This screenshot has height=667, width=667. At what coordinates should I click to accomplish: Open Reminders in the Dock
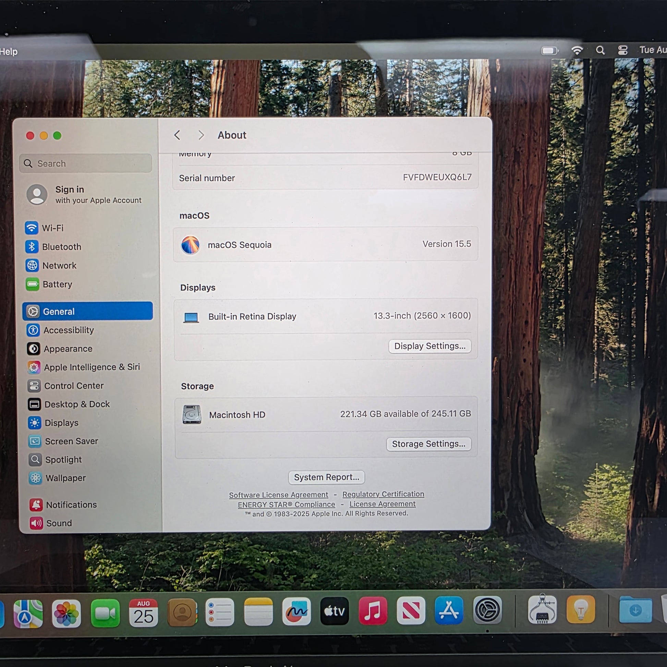click(220, 613)
